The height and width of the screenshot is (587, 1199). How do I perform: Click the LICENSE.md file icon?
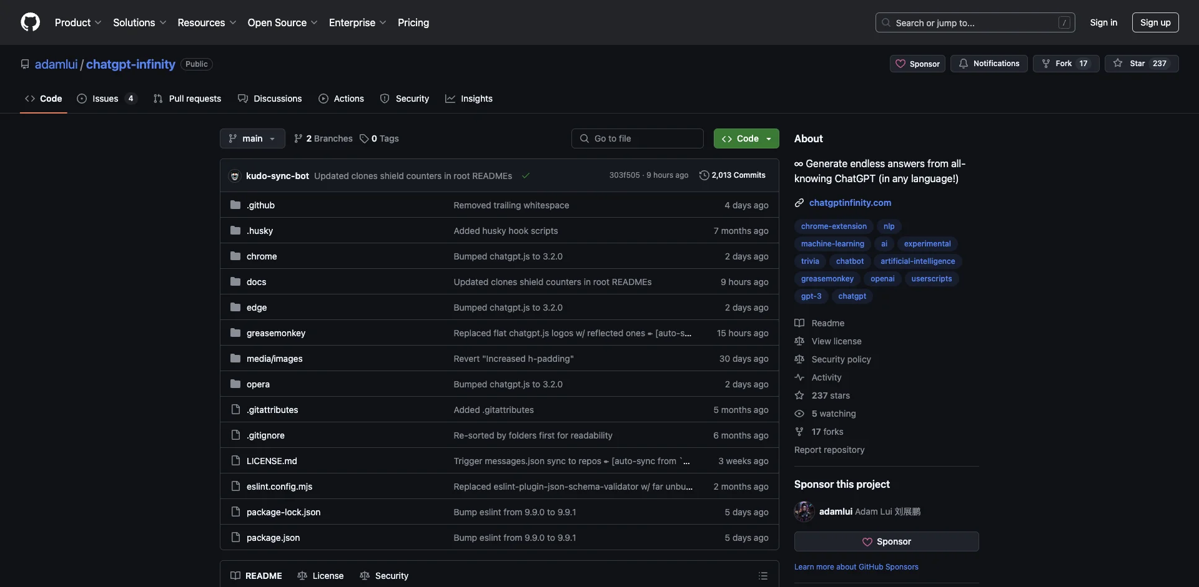(x=235, y=460)
